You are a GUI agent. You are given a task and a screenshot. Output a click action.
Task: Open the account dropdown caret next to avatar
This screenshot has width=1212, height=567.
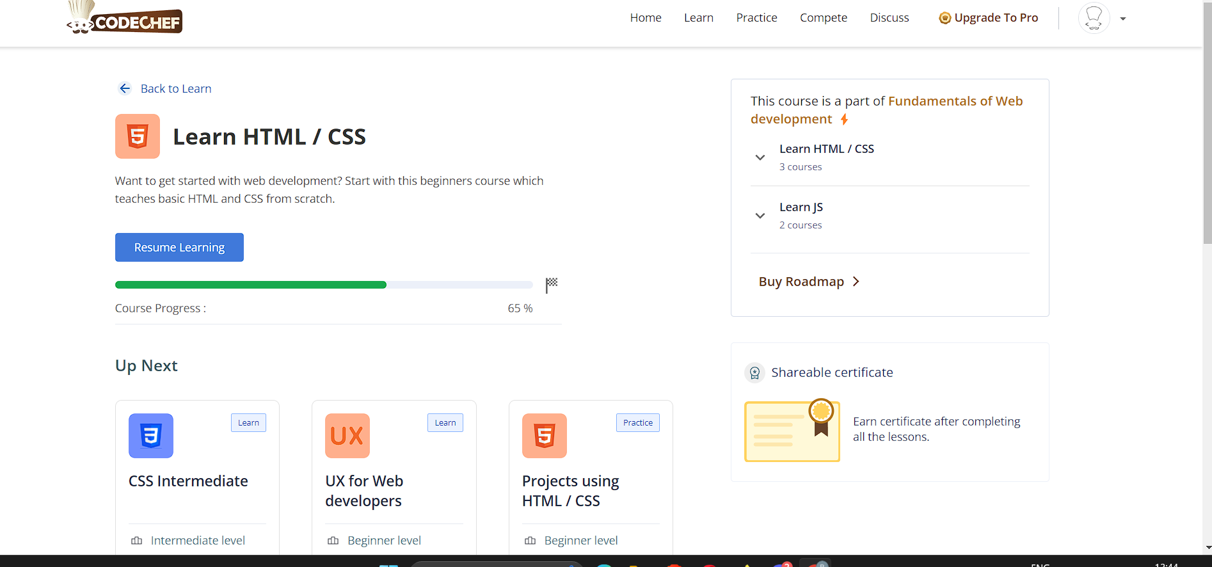(1123, 19)
